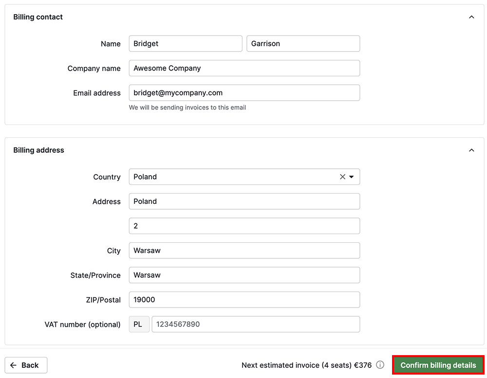Focus the Email address field
Image resolution: width=487 pixels, height=378 pixels.
[x=244, y=93]
